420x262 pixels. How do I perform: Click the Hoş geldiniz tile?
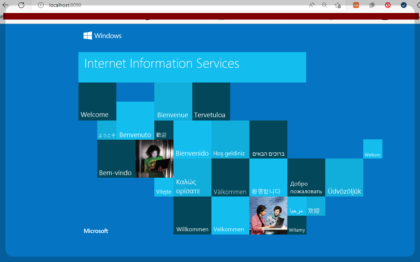pos(230,139)
